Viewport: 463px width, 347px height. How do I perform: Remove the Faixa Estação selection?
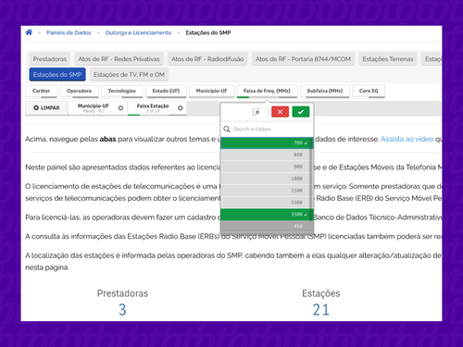(181, 108)
